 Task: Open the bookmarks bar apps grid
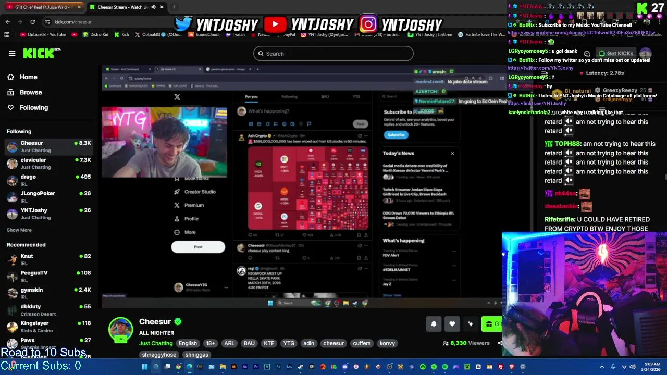click(x=7, y=35)
